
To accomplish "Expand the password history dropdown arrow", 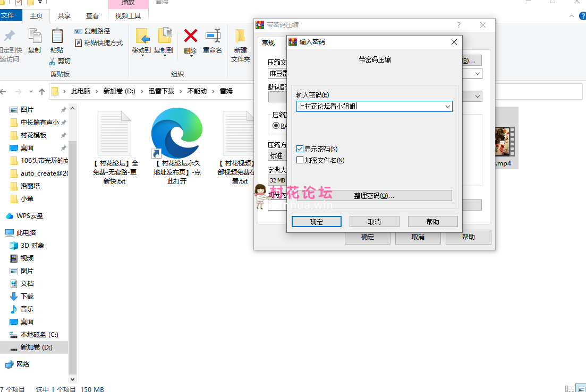I will tap(448, 107).
